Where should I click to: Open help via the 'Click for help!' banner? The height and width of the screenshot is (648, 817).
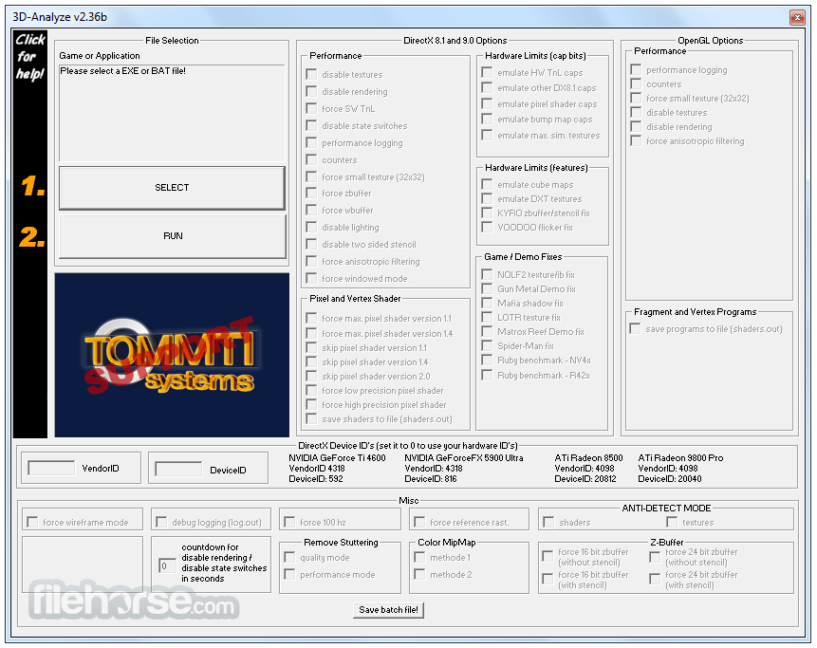[x=29, y=56]
